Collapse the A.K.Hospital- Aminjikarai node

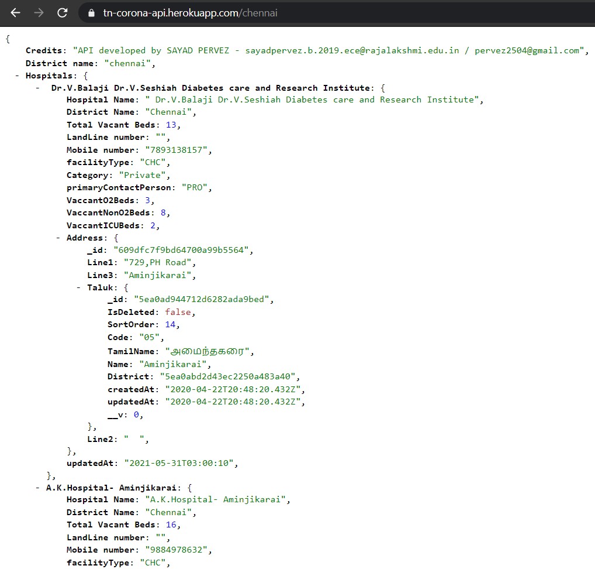click(38, 487)
